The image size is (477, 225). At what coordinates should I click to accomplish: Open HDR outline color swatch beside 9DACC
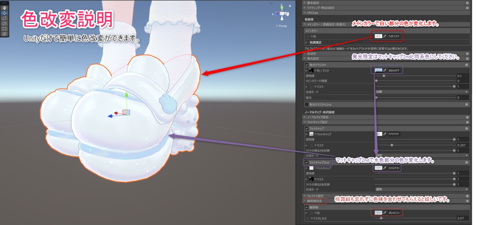pos(378,212)
